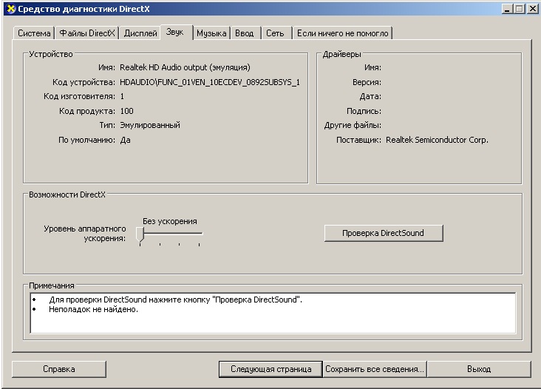Viewport: 541px width, 389px height.
Task: Click the Проверка DirectSound button
Action: coord(384,233)
